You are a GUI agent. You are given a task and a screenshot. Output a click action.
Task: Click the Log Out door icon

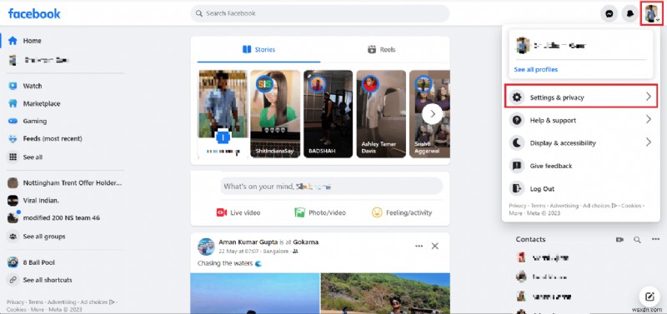point(516,189)
